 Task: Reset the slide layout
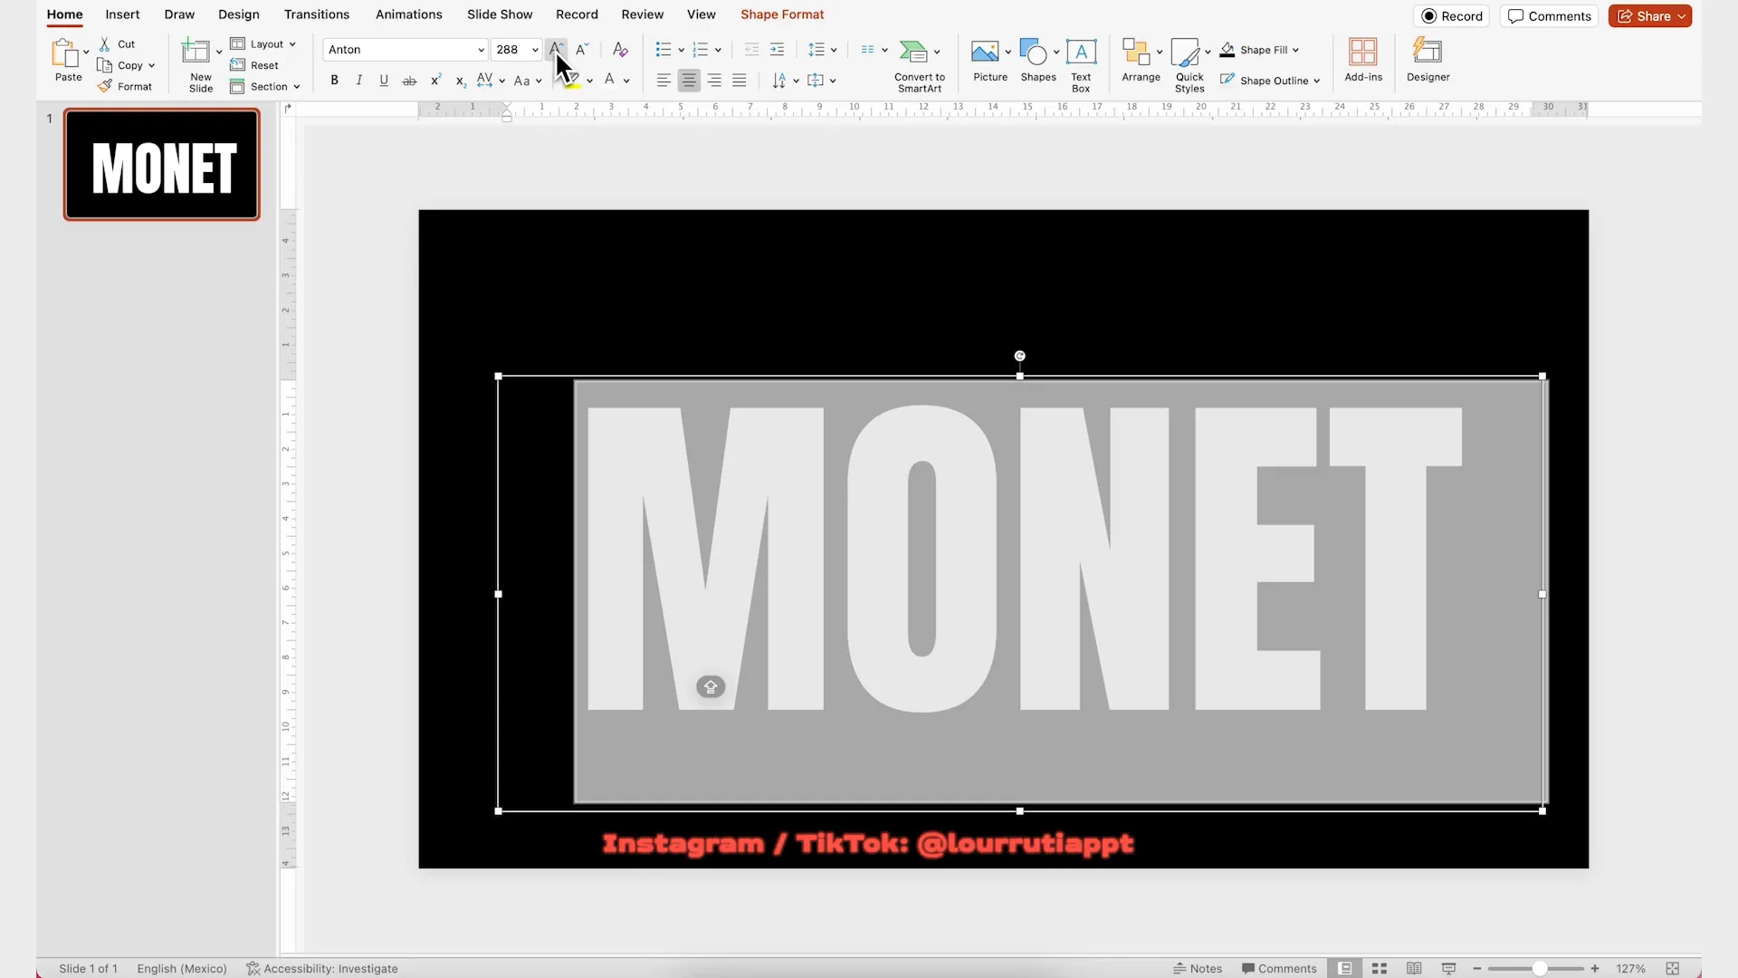click(254, 65)
